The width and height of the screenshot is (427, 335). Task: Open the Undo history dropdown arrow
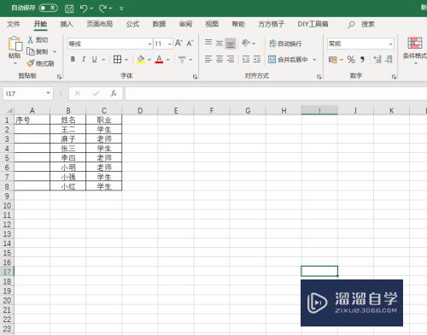point(91,9)
